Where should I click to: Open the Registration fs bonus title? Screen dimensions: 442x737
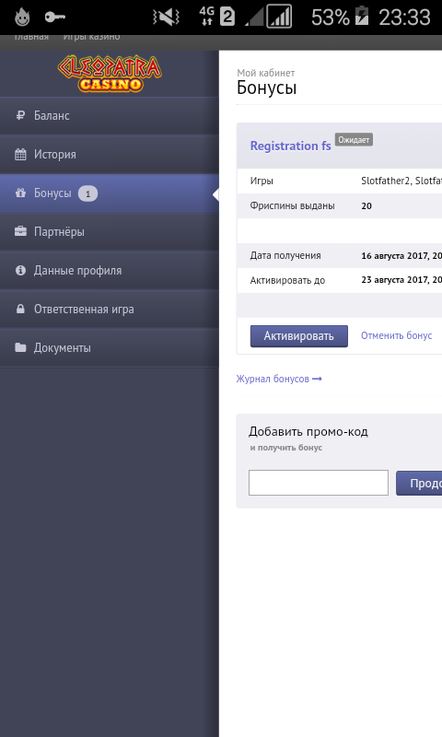(x=290, y=146)
